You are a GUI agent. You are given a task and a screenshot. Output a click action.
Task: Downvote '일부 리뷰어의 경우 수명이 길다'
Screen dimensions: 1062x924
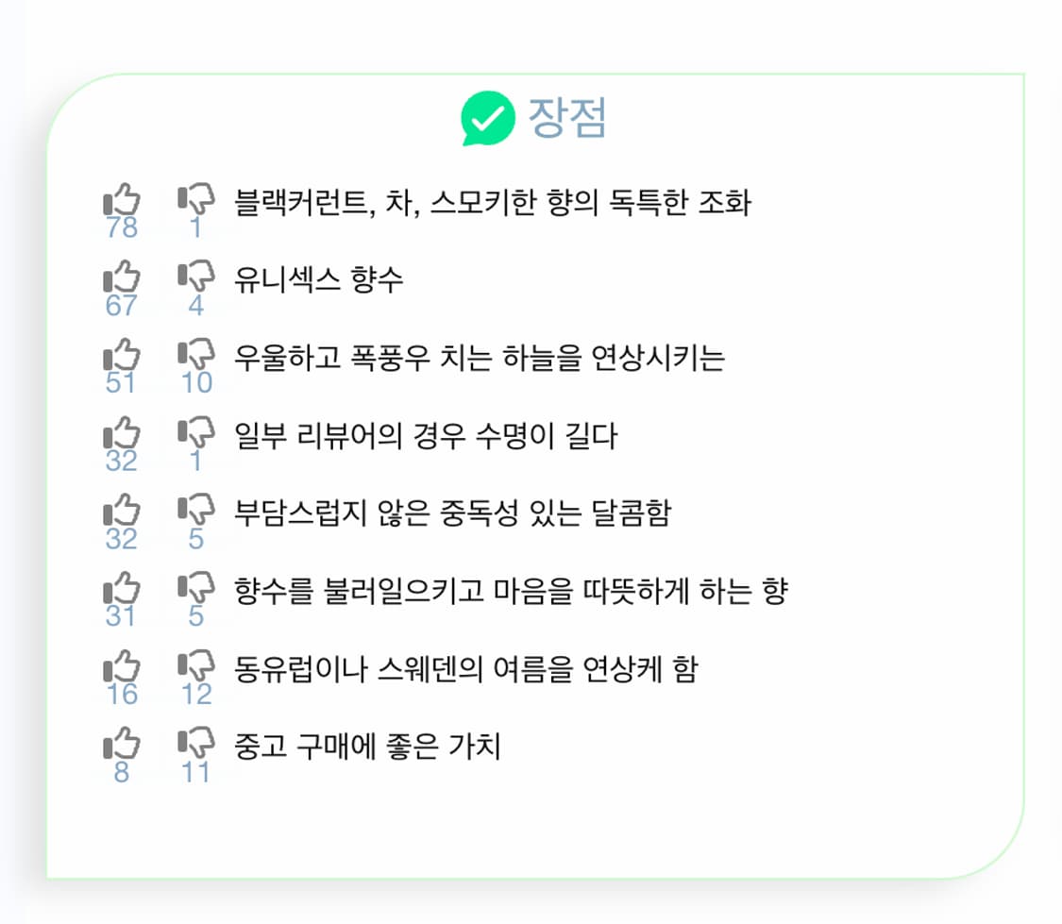tap(196, 434)
